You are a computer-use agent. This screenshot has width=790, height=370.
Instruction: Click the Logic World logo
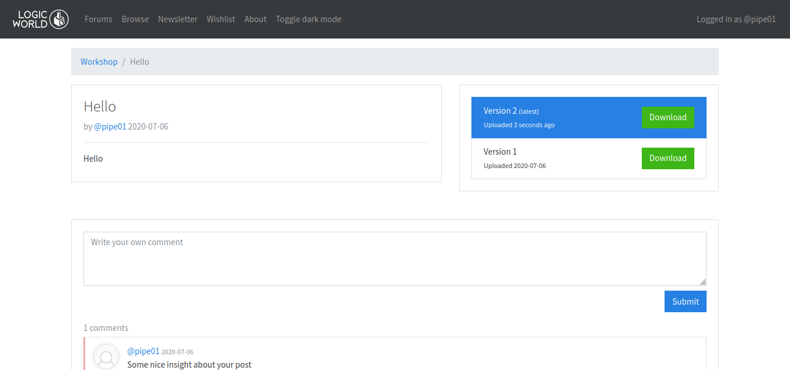(x=41, y=19)
